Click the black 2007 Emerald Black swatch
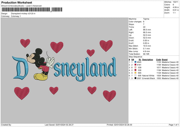Viewport: 180px width, 127px height. (136, 78)
